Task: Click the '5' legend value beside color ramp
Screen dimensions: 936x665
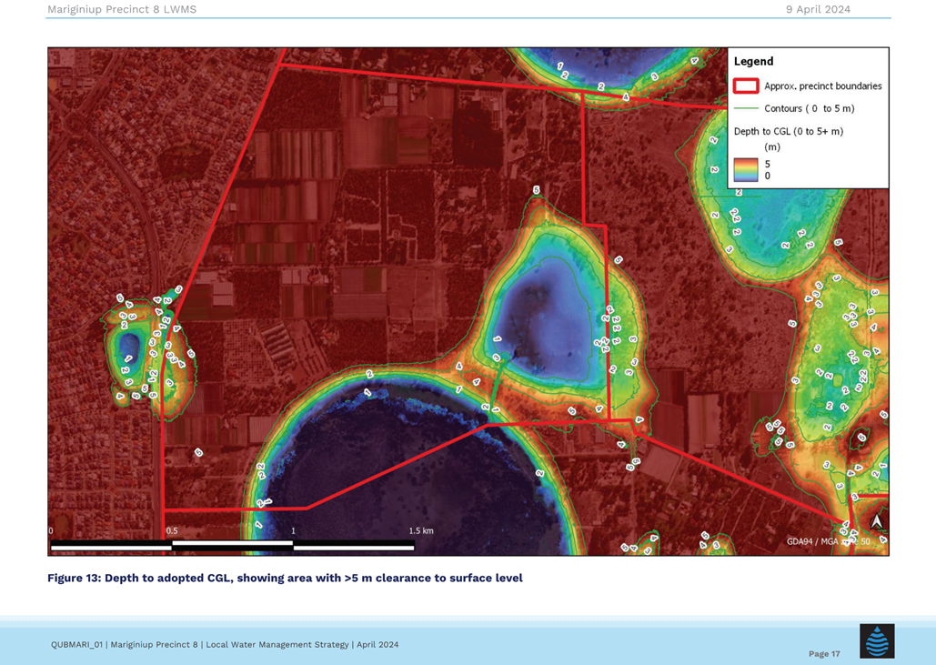Action: tap(768, 164)
